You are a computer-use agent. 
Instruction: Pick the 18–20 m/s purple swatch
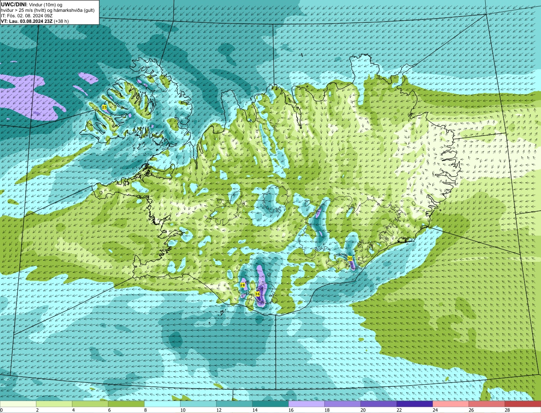pyautogui.click(x=343, y=404)
